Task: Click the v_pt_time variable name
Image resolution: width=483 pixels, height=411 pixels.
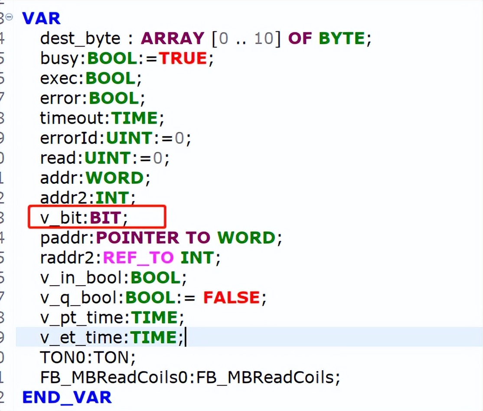Action: point(82,318)
